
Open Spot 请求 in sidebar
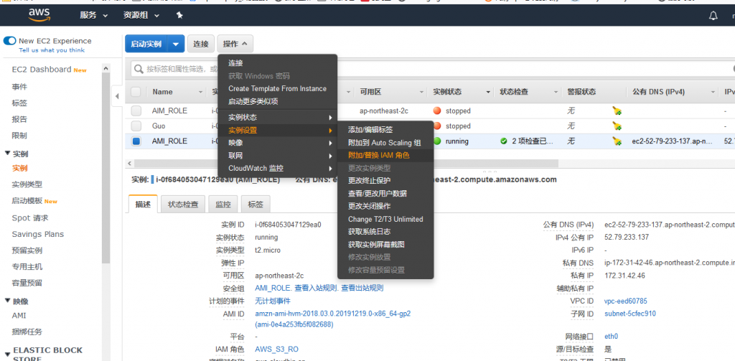30,218
